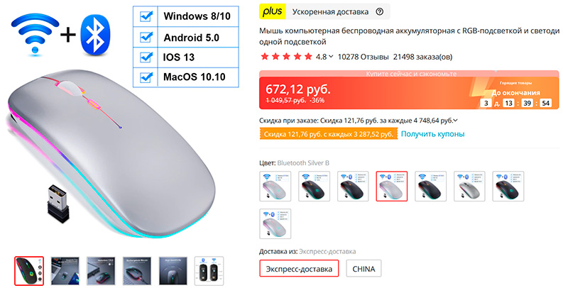Click the yellow plus badge
The width and height of the screenshot is (568, 288).
273,11
